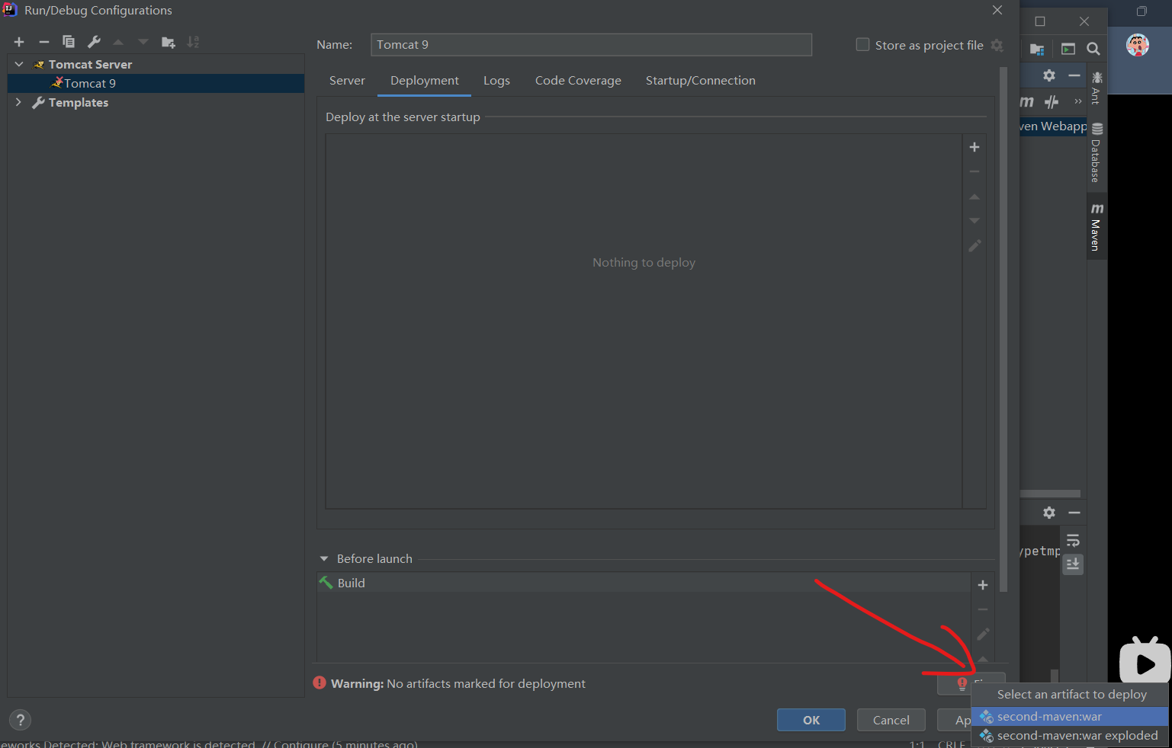Open lower panel settings gear

(1049, 513)
